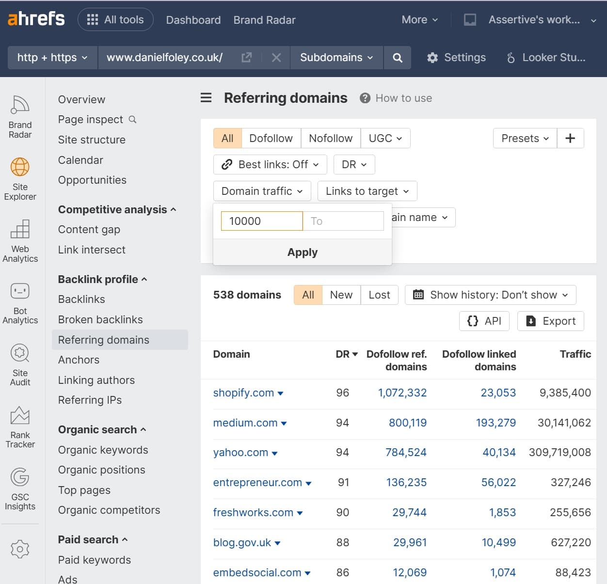Click the ahrefs logo
607x584 pixels.
[x=36, y=19]
